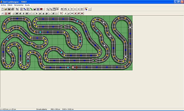
Task: Create a new track file
Action: coord(3,9)
